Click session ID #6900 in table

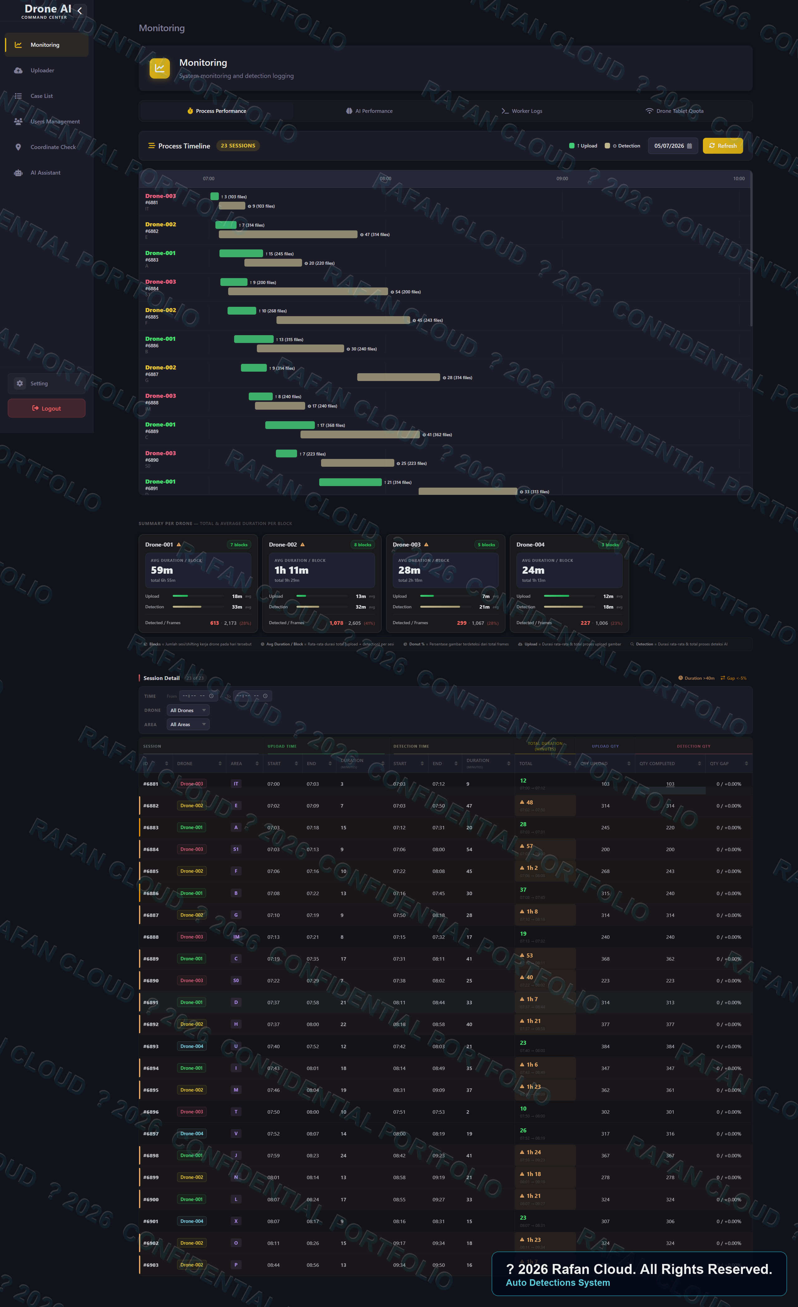click(x=151, y=1199)
